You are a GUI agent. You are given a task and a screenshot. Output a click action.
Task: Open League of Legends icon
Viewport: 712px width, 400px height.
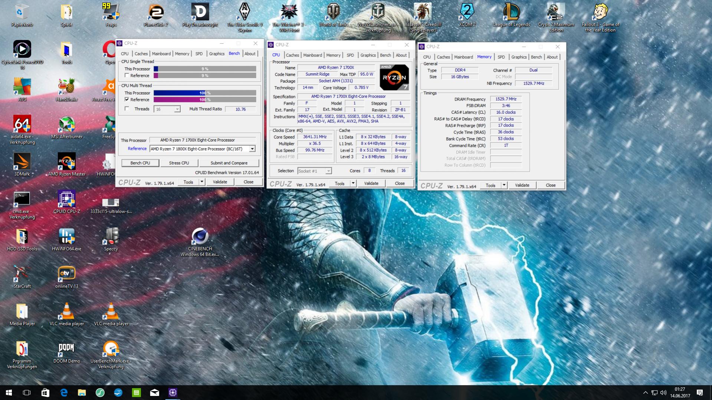coord(511,15)
